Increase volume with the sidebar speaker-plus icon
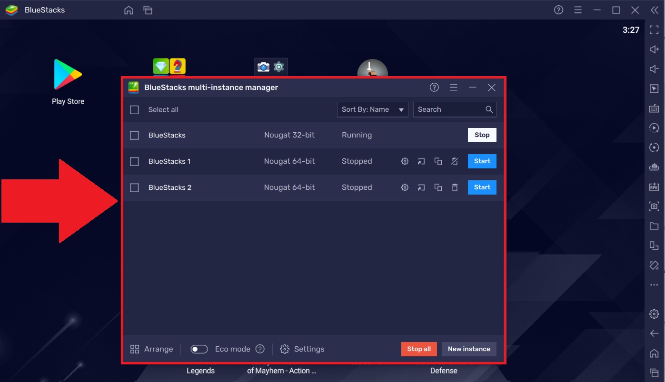 pos(654,49)
